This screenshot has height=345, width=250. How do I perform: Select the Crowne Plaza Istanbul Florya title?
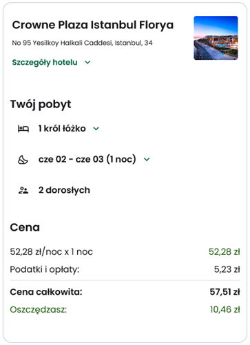[93, 25]
